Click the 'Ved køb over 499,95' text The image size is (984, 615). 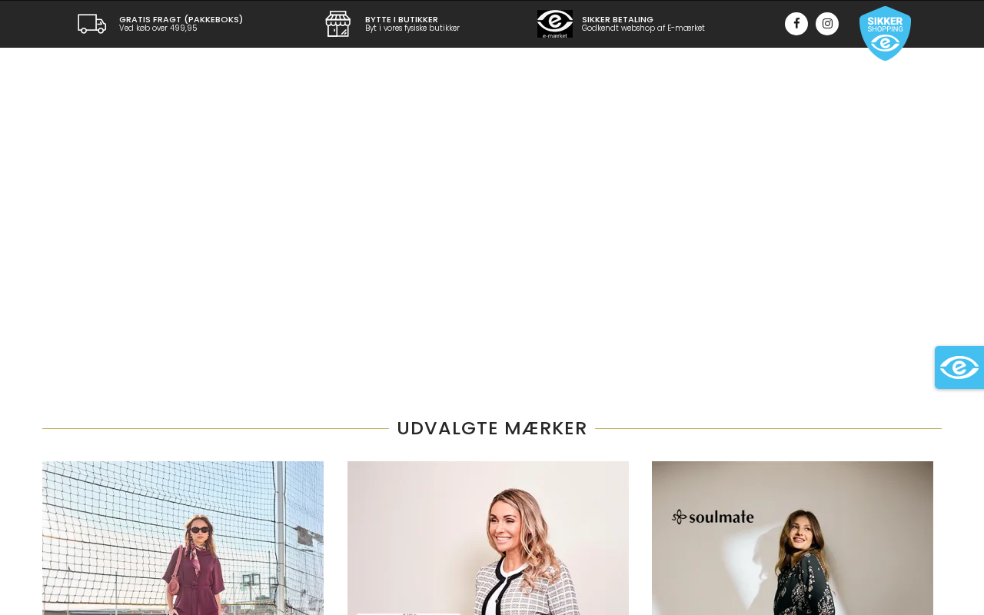[158, 28]
